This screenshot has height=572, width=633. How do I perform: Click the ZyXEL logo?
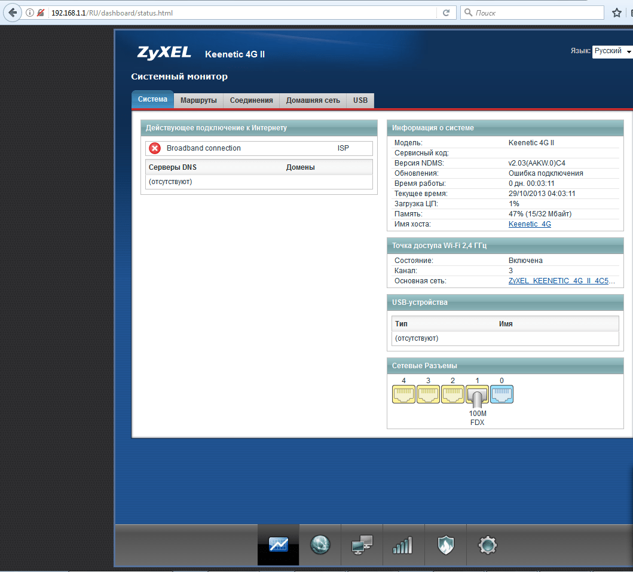[x=164, y=53]
